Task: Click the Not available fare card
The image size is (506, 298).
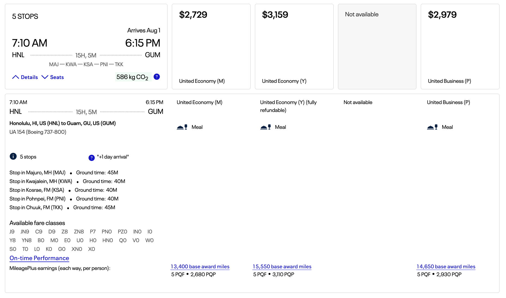Action: [377, 47]
